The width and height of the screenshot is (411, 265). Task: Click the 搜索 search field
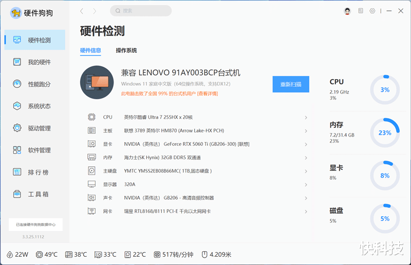[141, 11]
